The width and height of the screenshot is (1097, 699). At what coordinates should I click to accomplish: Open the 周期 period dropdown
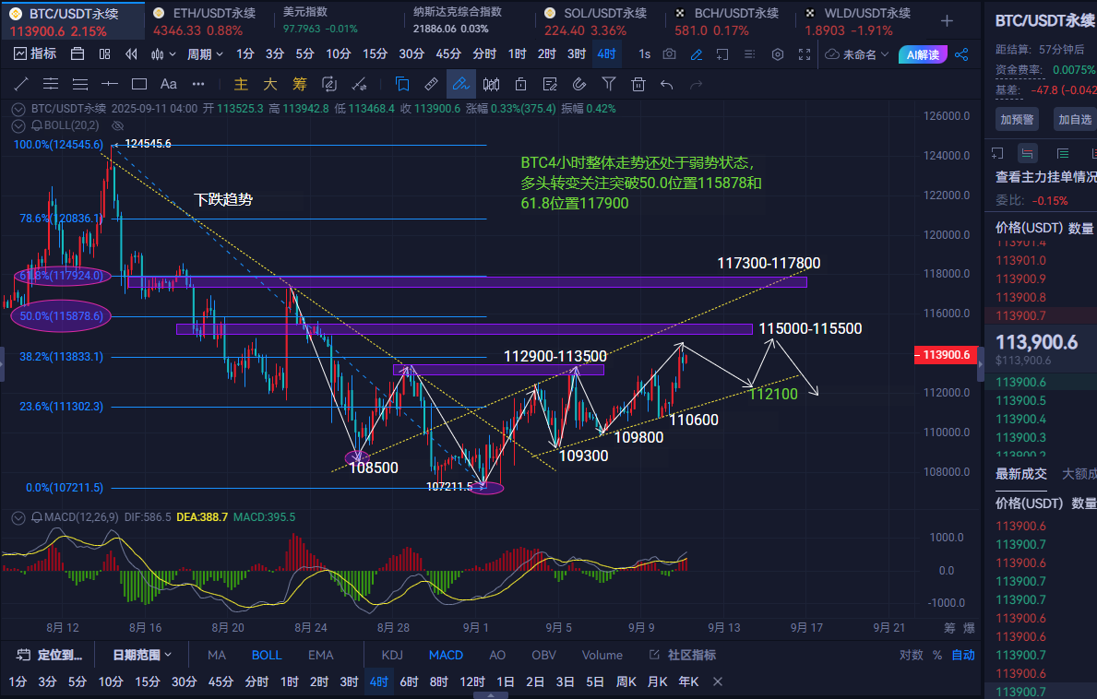205,53
